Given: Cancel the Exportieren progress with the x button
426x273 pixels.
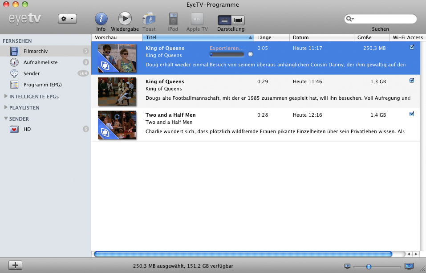Looking at the screenshot, I should 250,54.
